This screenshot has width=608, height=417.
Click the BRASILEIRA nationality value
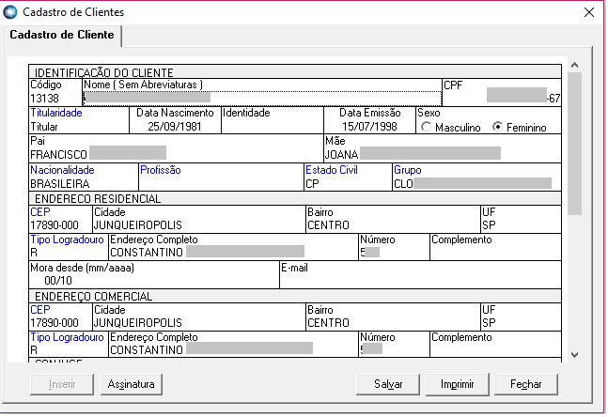coord(60,184)
